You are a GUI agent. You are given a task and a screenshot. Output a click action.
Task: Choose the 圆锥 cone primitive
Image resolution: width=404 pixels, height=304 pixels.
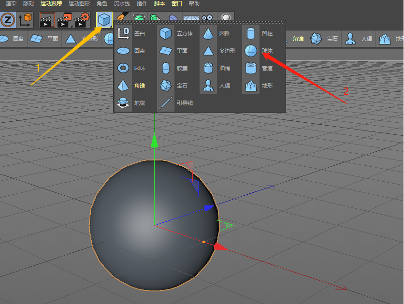pos(208,33)
